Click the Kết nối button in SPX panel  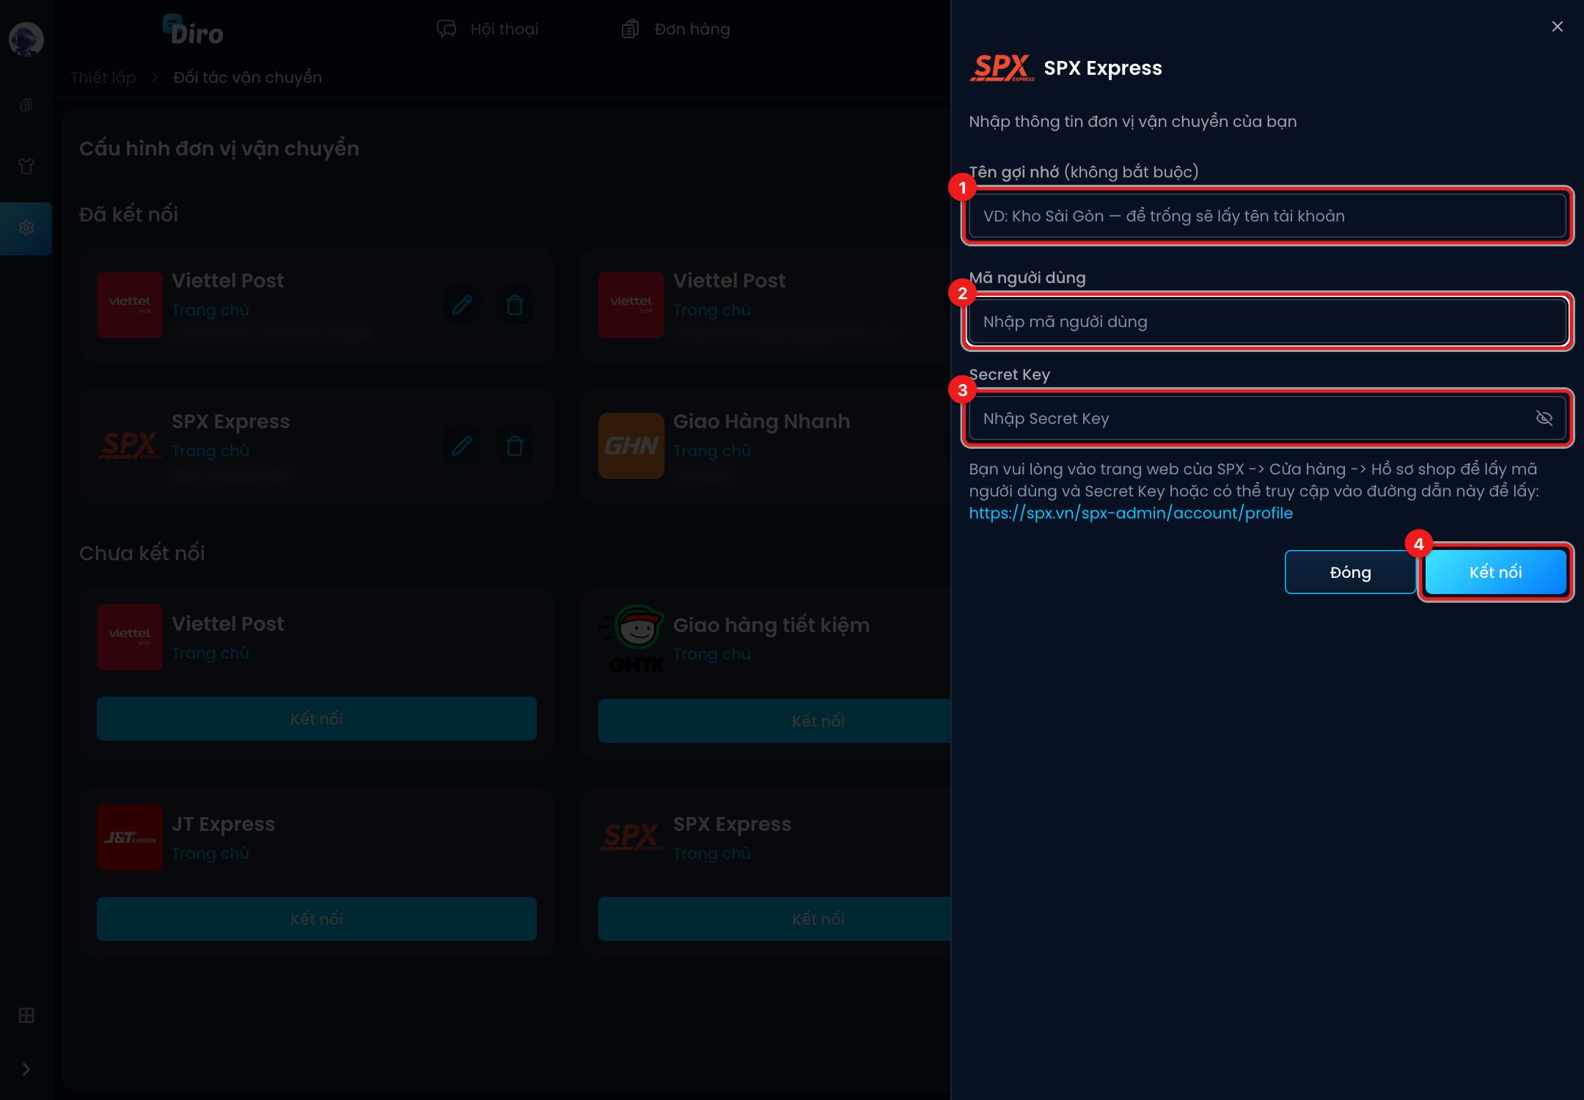[x=1495, y=572]
